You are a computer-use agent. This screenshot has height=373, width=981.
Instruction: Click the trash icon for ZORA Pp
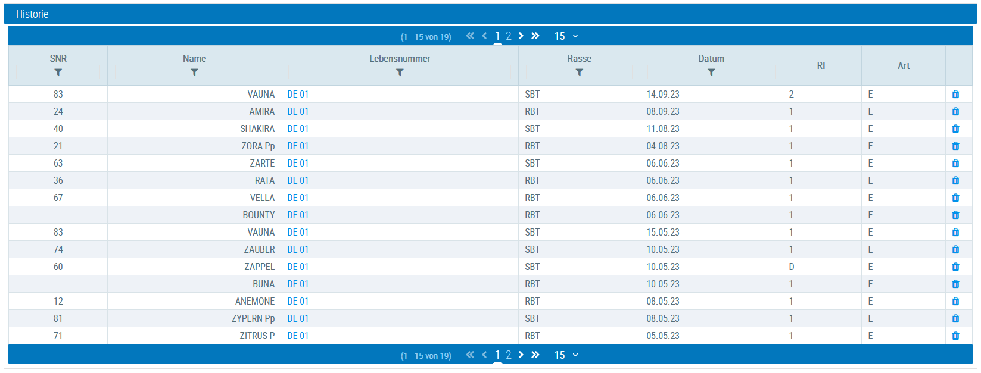[955, 146]
